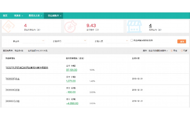
Task: Click the red 4 payable suppliers value
Action: click(x=25, y=25)
